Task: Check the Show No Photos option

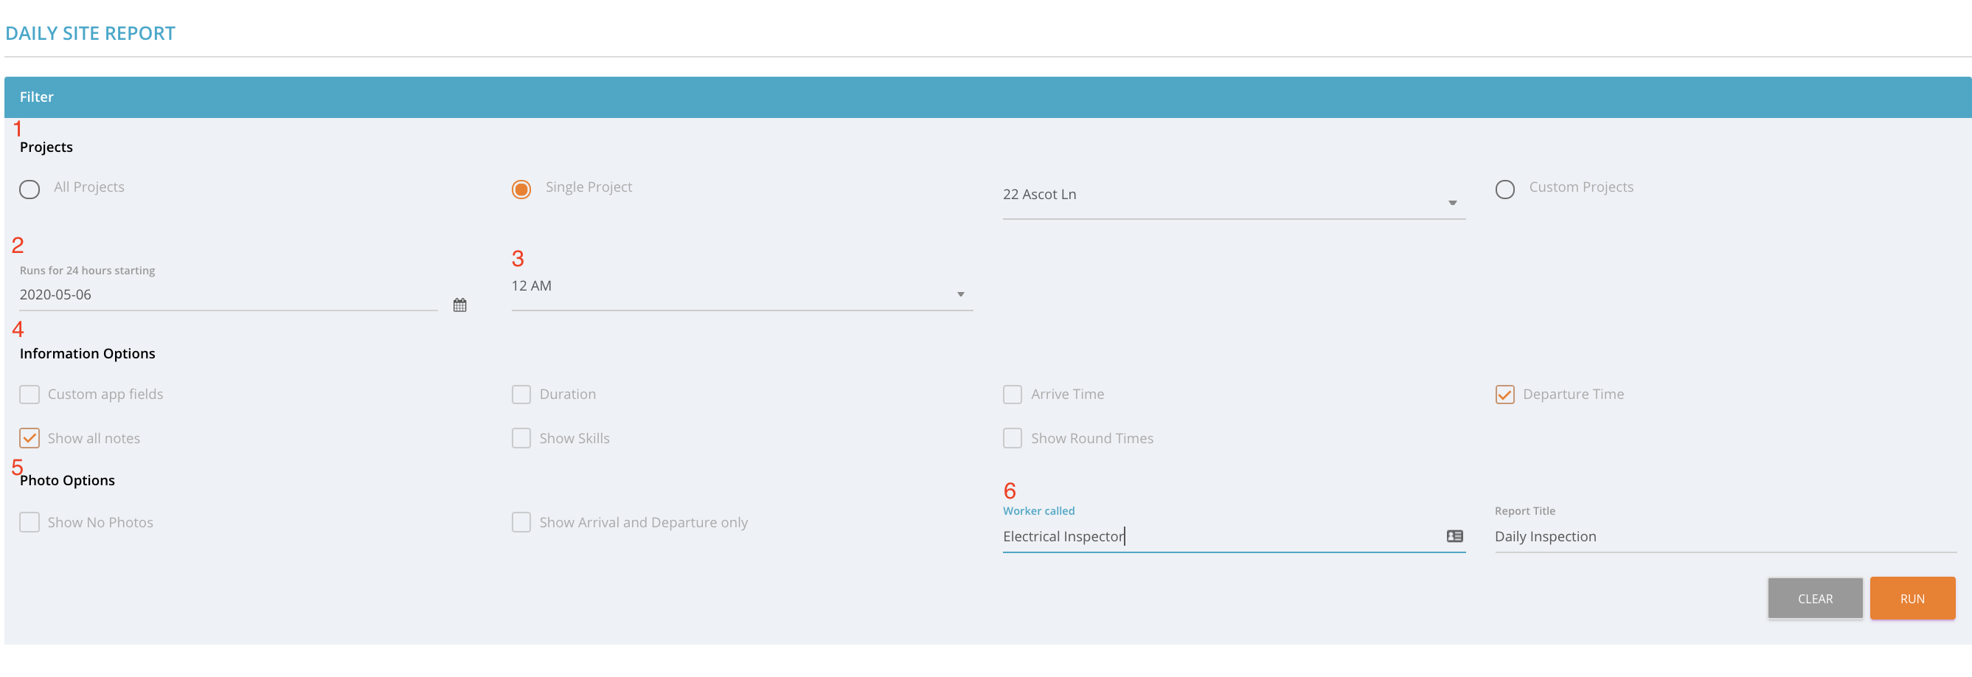Action: 29,522
